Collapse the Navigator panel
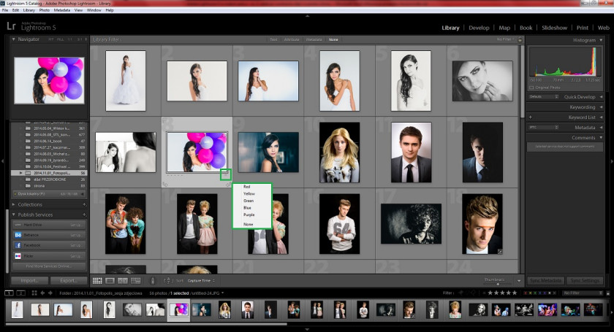The image size is (614, 332). 13,39
